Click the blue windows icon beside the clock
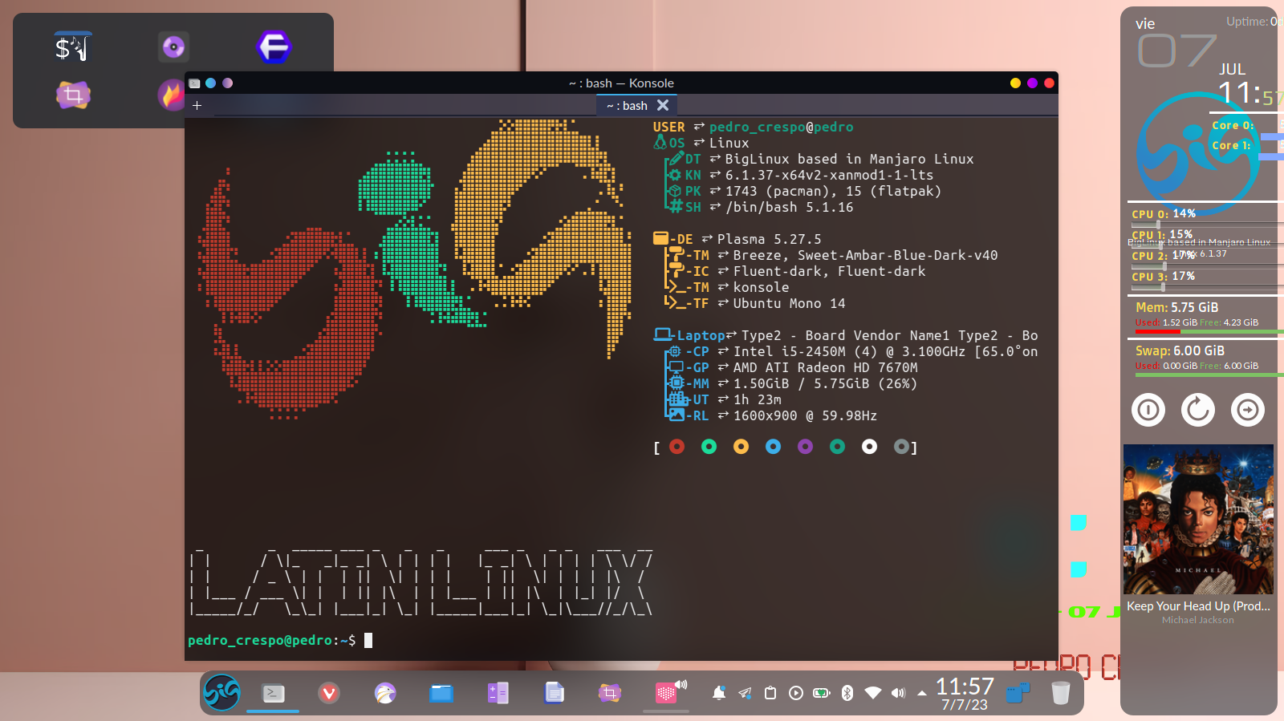This screenshot has height=721, width=1284. (1018, 693)
